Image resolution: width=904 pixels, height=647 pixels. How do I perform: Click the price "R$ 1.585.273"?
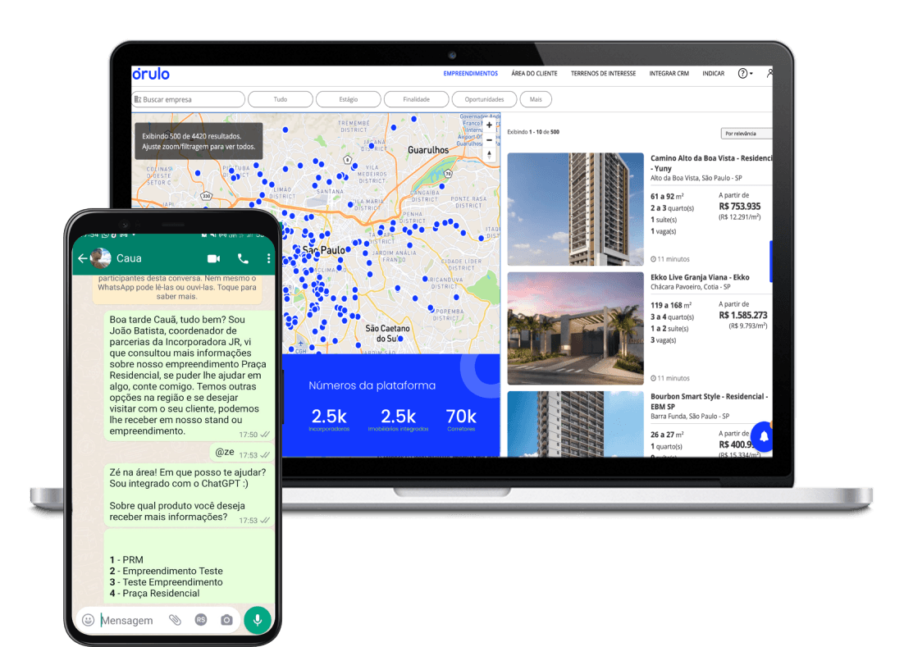[743, 315]
